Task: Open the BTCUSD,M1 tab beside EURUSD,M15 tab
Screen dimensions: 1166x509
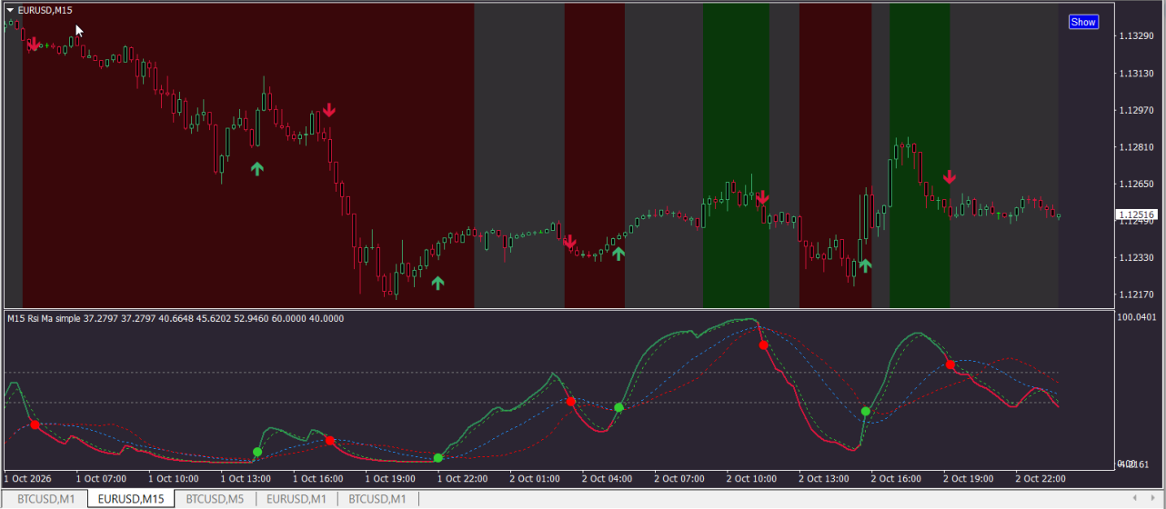Action: pos(45,498)
